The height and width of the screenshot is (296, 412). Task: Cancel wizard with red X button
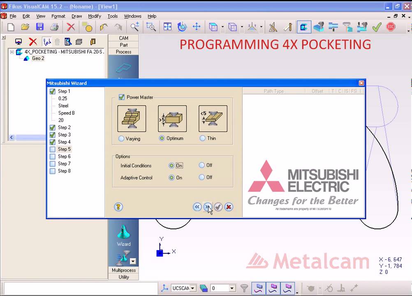[x=229, y=207]
